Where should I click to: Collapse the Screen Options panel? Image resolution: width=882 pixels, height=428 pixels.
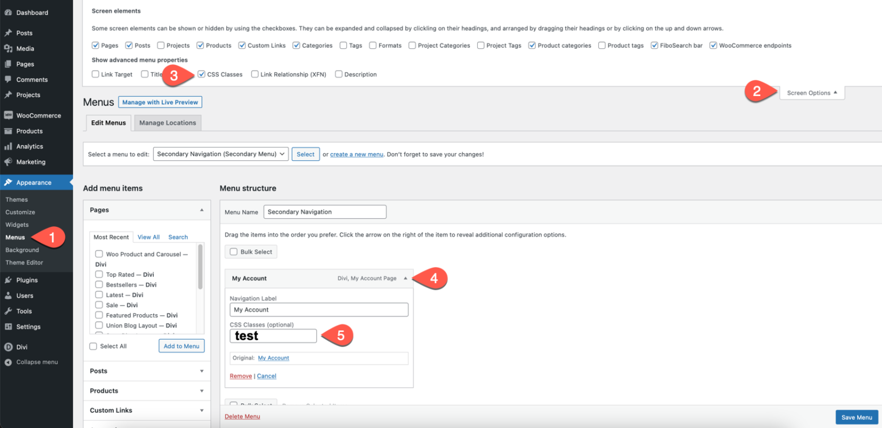point(812,93)
